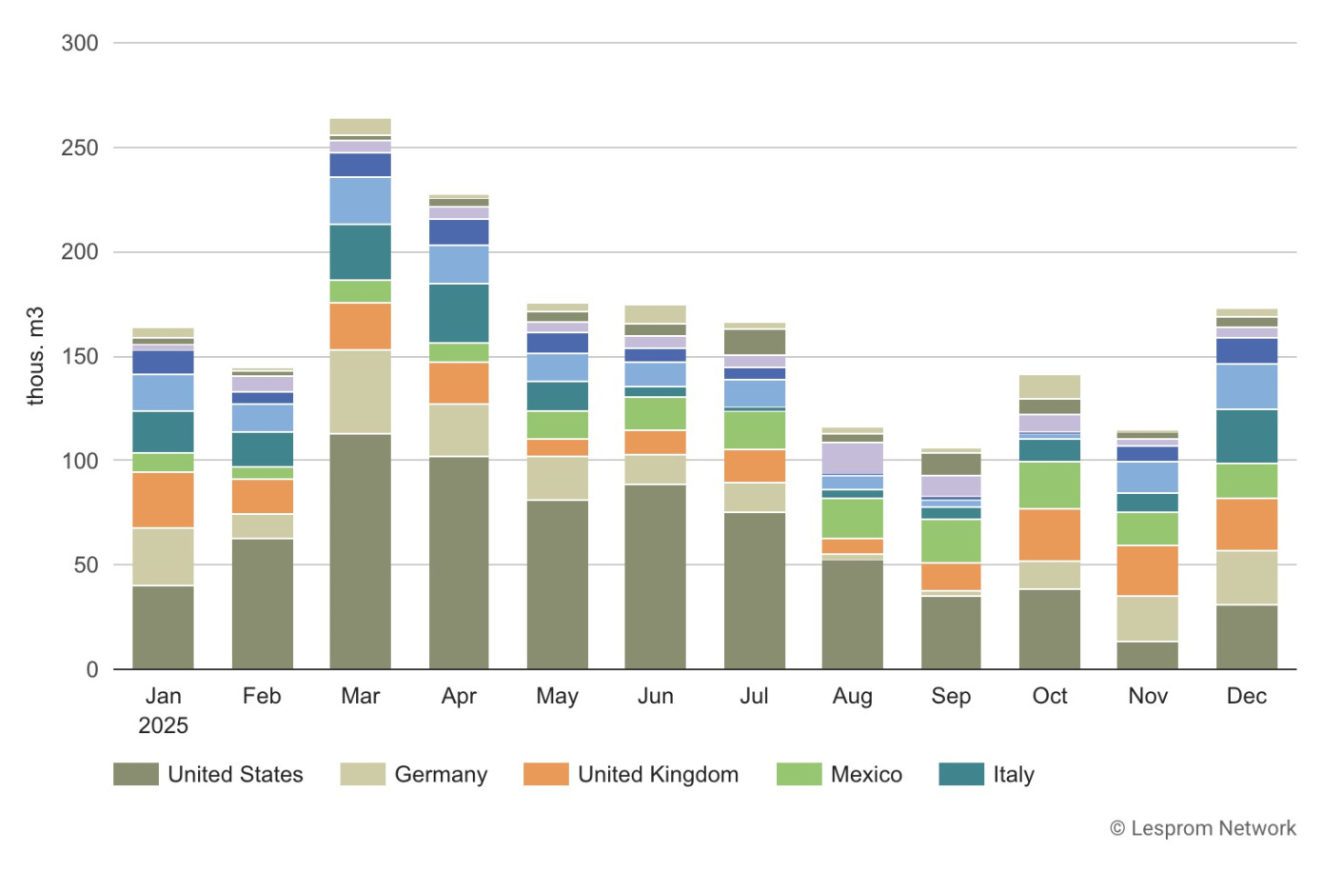Select the United Kingdom segment in January bar

coord(163,500)
